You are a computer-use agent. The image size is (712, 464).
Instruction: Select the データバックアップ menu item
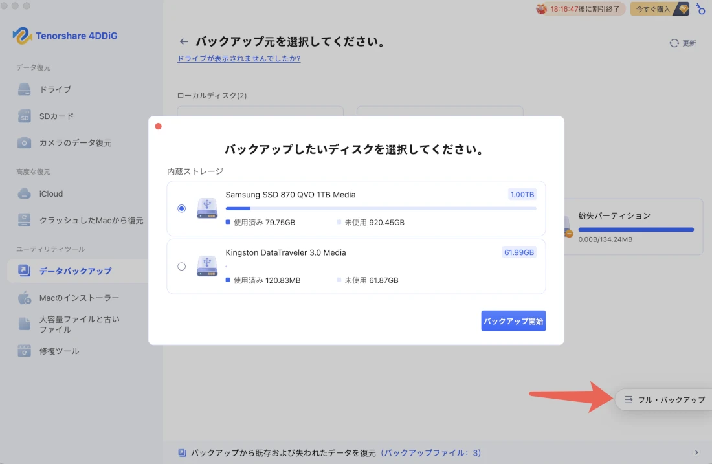tap(78, 271)
